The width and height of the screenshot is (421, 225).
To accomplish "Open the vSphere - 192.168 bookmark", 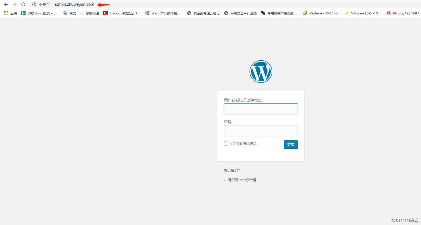I will click(322, 13).
